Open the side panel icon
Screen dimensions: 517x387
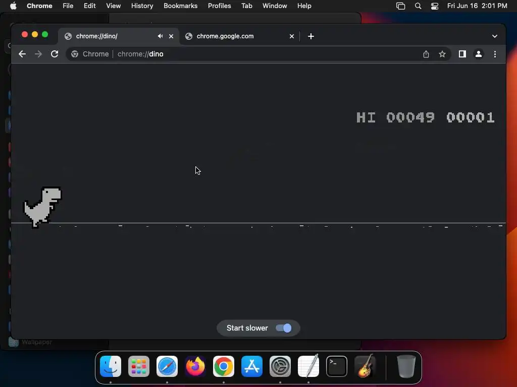(462, 54)
